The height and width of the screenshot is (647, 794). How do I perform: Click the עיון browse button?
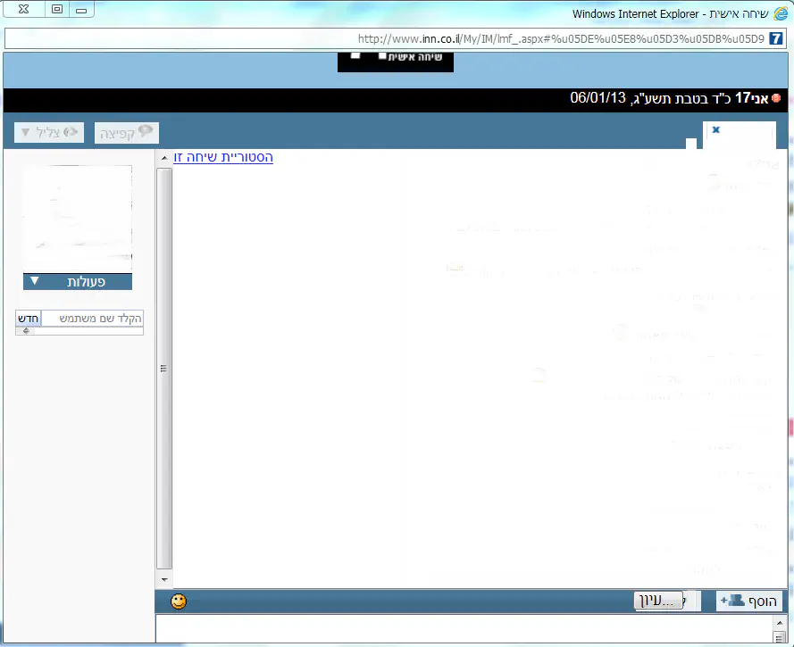tap(659, 601)
